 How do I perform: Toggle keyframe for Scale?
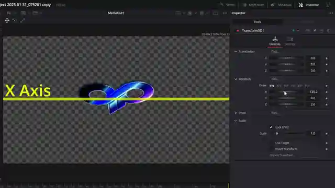tap(327, 134)
